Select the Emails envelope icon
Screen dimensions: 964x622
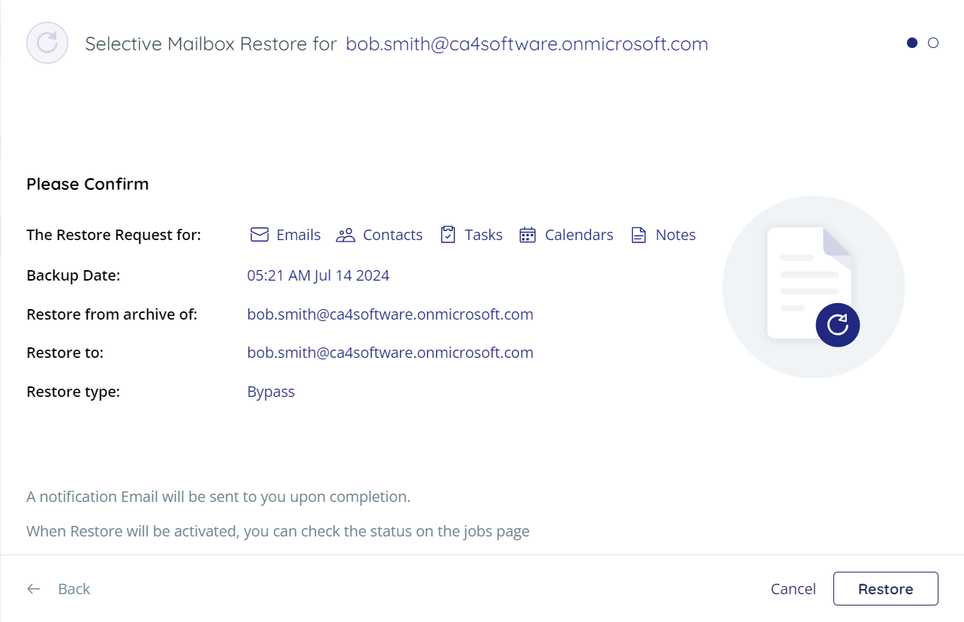pyautogui.click(x=258, y=234)
